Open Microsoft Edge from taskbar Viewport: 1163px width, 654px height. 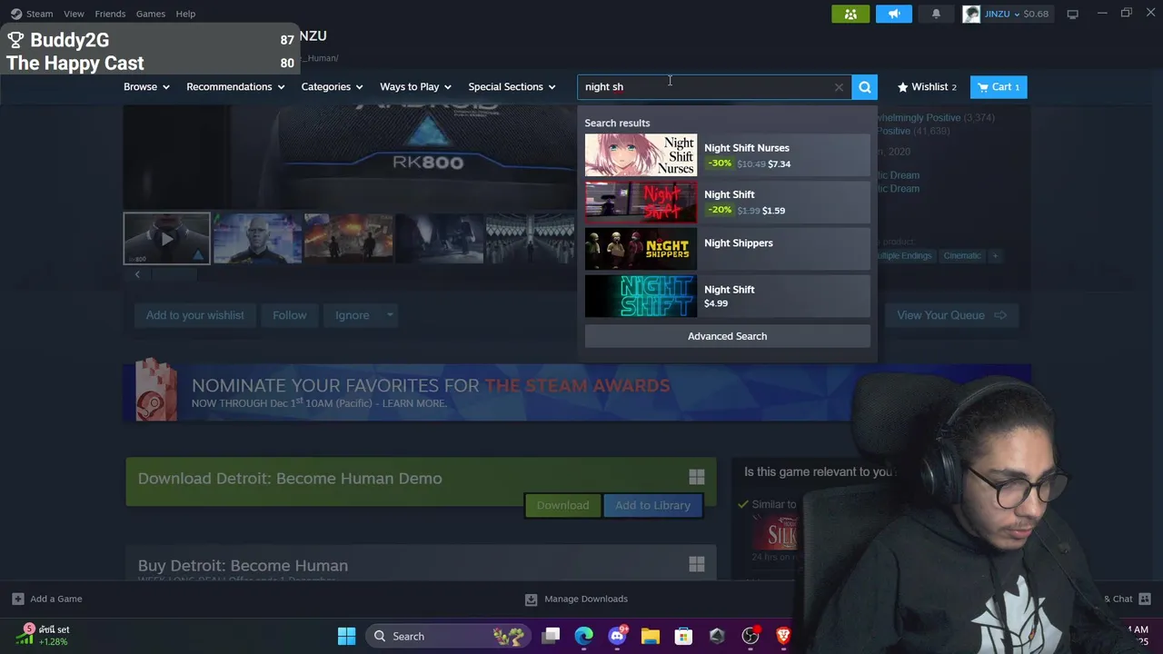point(583,636)
